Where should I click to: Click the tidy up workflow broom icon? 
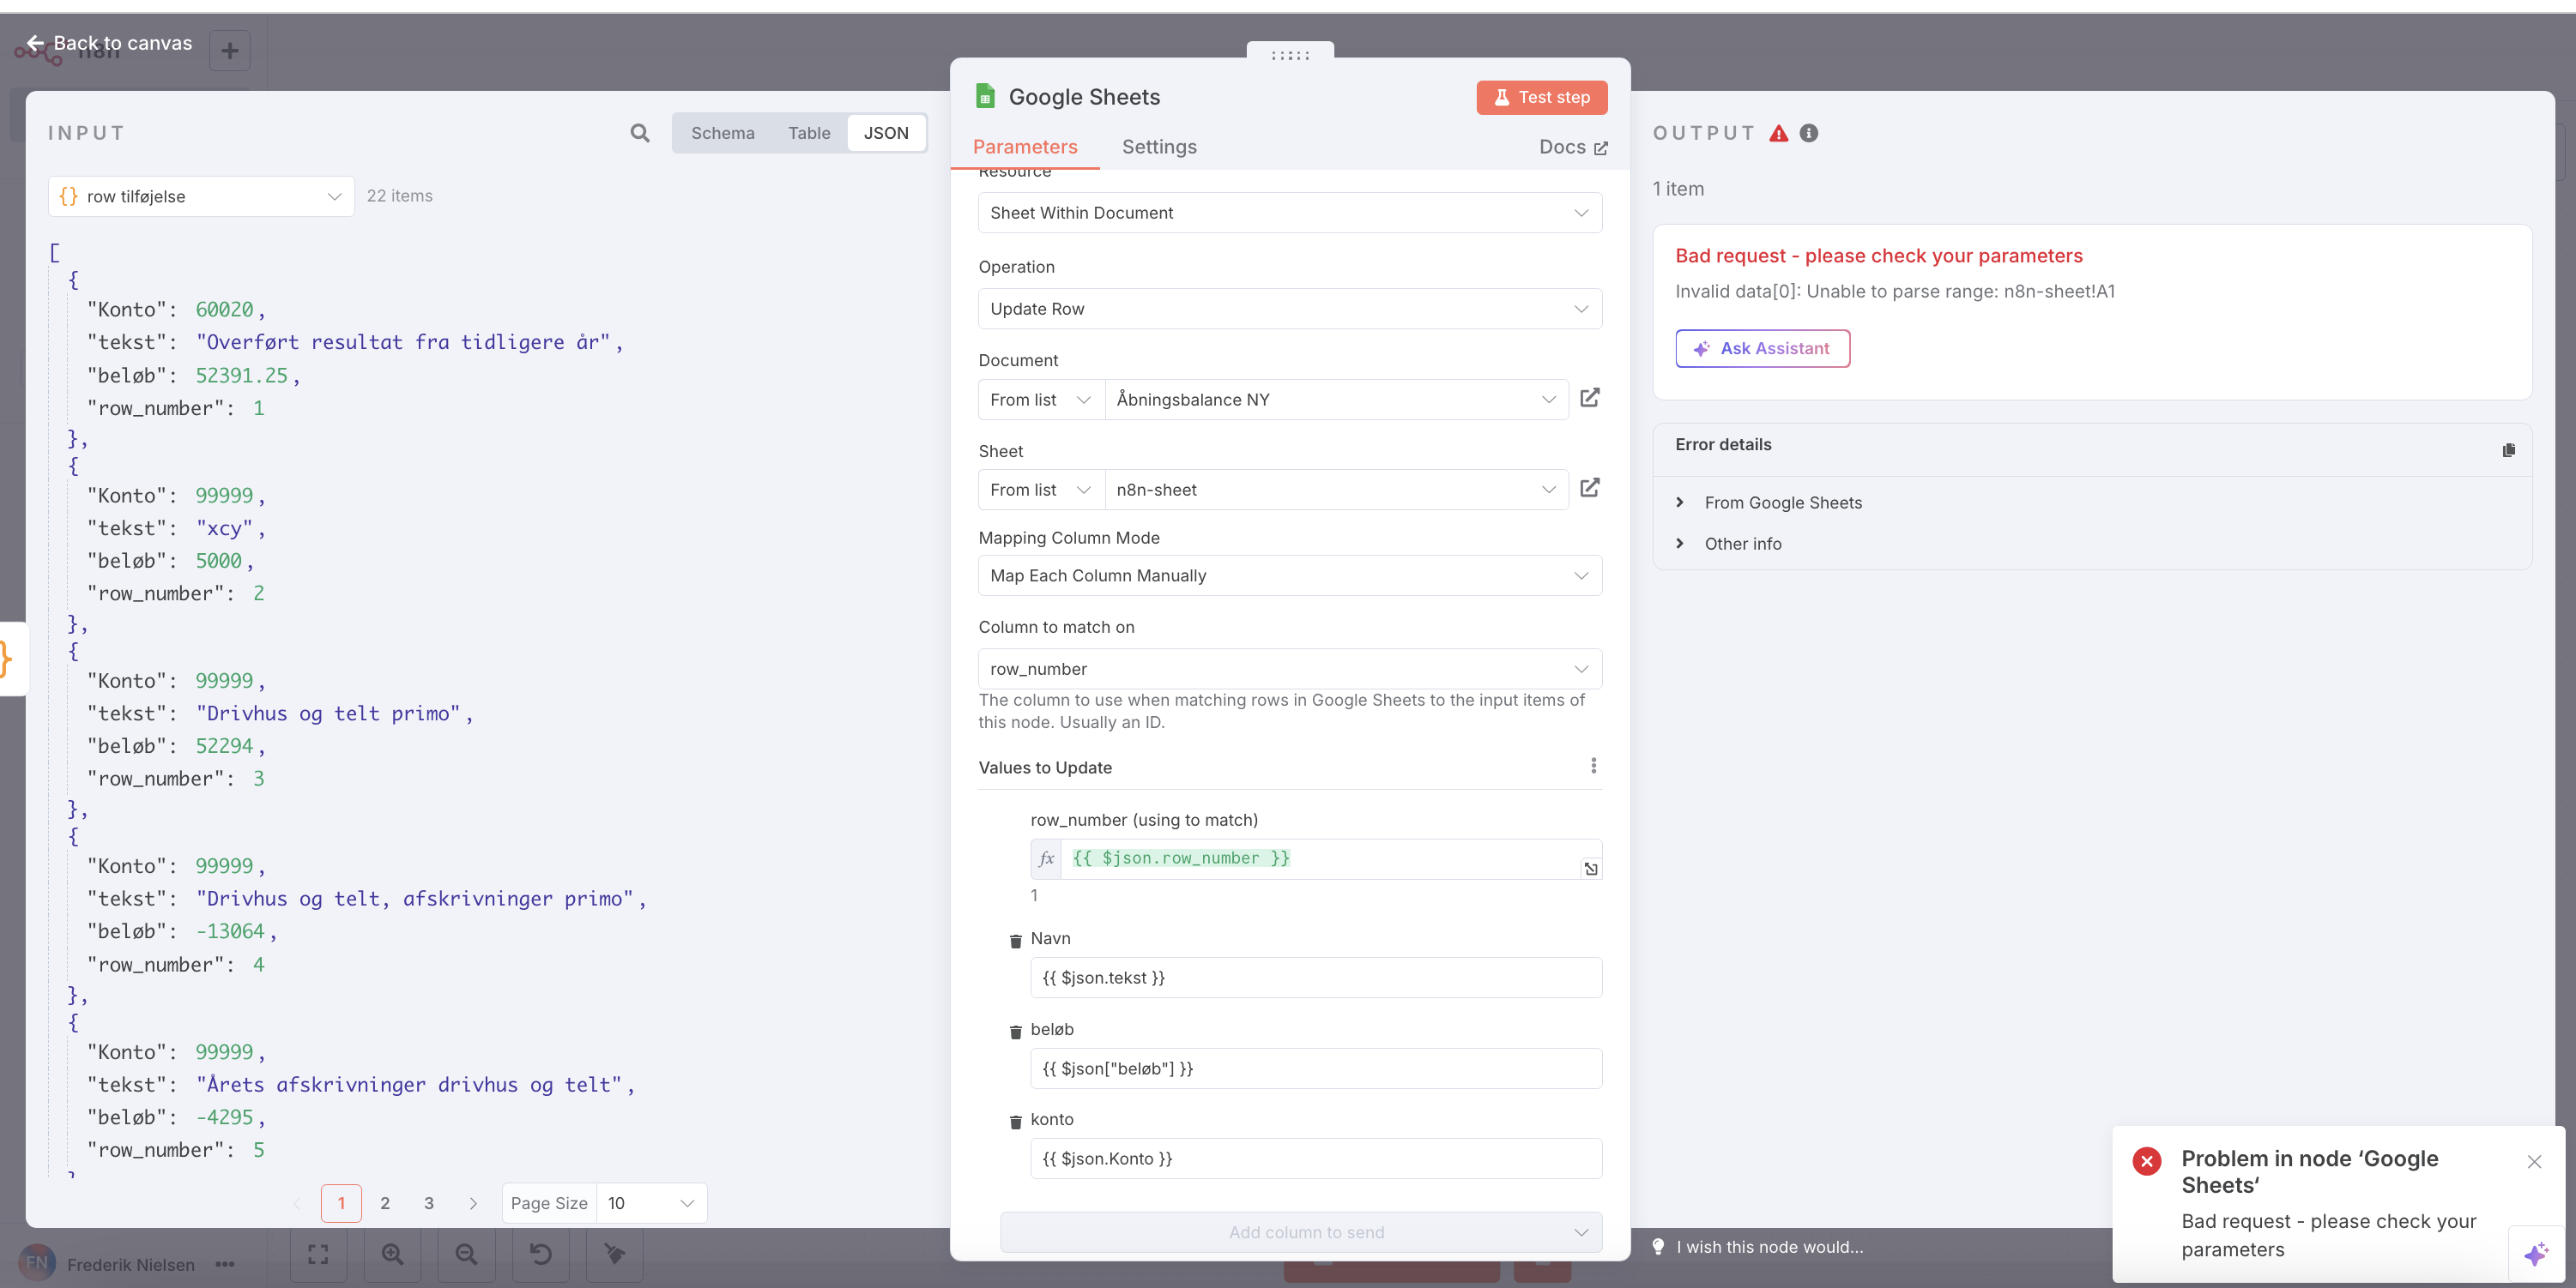[x=614, y=1254]
